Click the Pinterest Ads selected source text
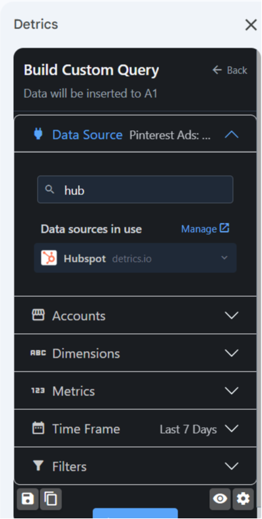262x519 pixels. (170, 135)
